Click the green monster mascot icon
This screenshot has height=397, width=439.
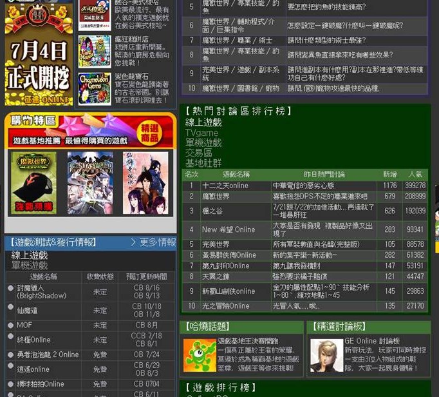point(200,355)
